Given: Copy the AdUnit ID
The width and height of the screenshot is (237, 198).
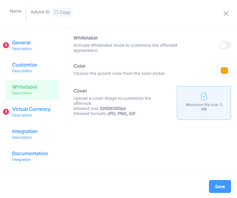Looking at the screenshot, I should click(x=62, y=12).
